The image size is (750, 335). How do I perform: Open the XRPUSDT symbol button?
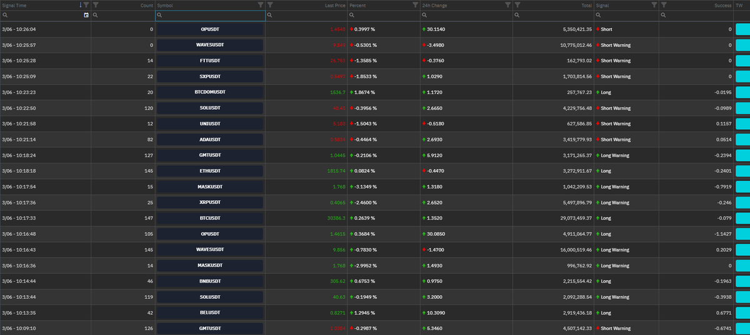[x=210, y=203]
